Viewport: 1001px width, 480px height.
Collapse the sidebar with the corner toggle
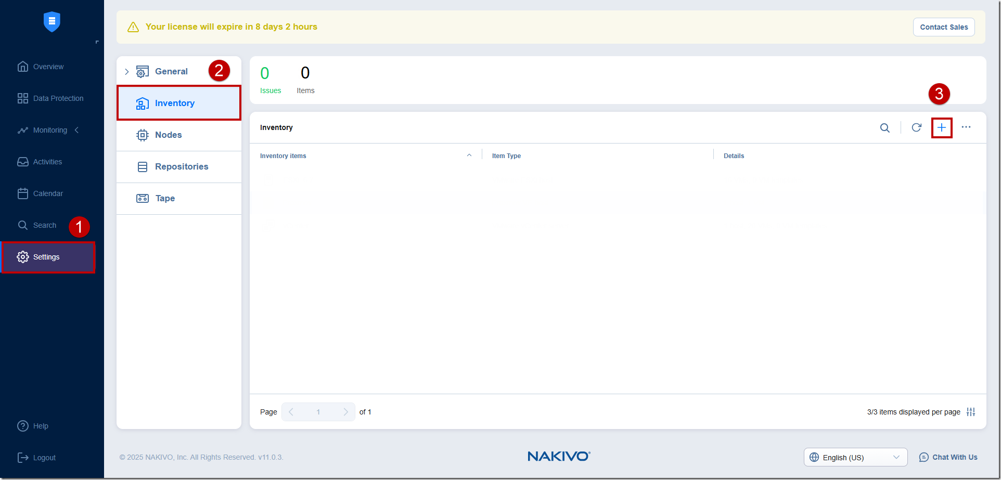click(x=97, y=42)
